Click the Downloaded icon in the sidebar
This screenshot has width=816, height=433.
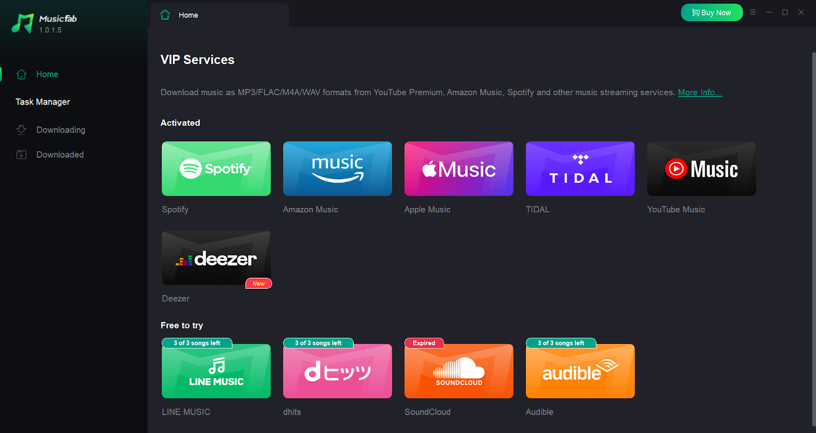tap(21, 154)
